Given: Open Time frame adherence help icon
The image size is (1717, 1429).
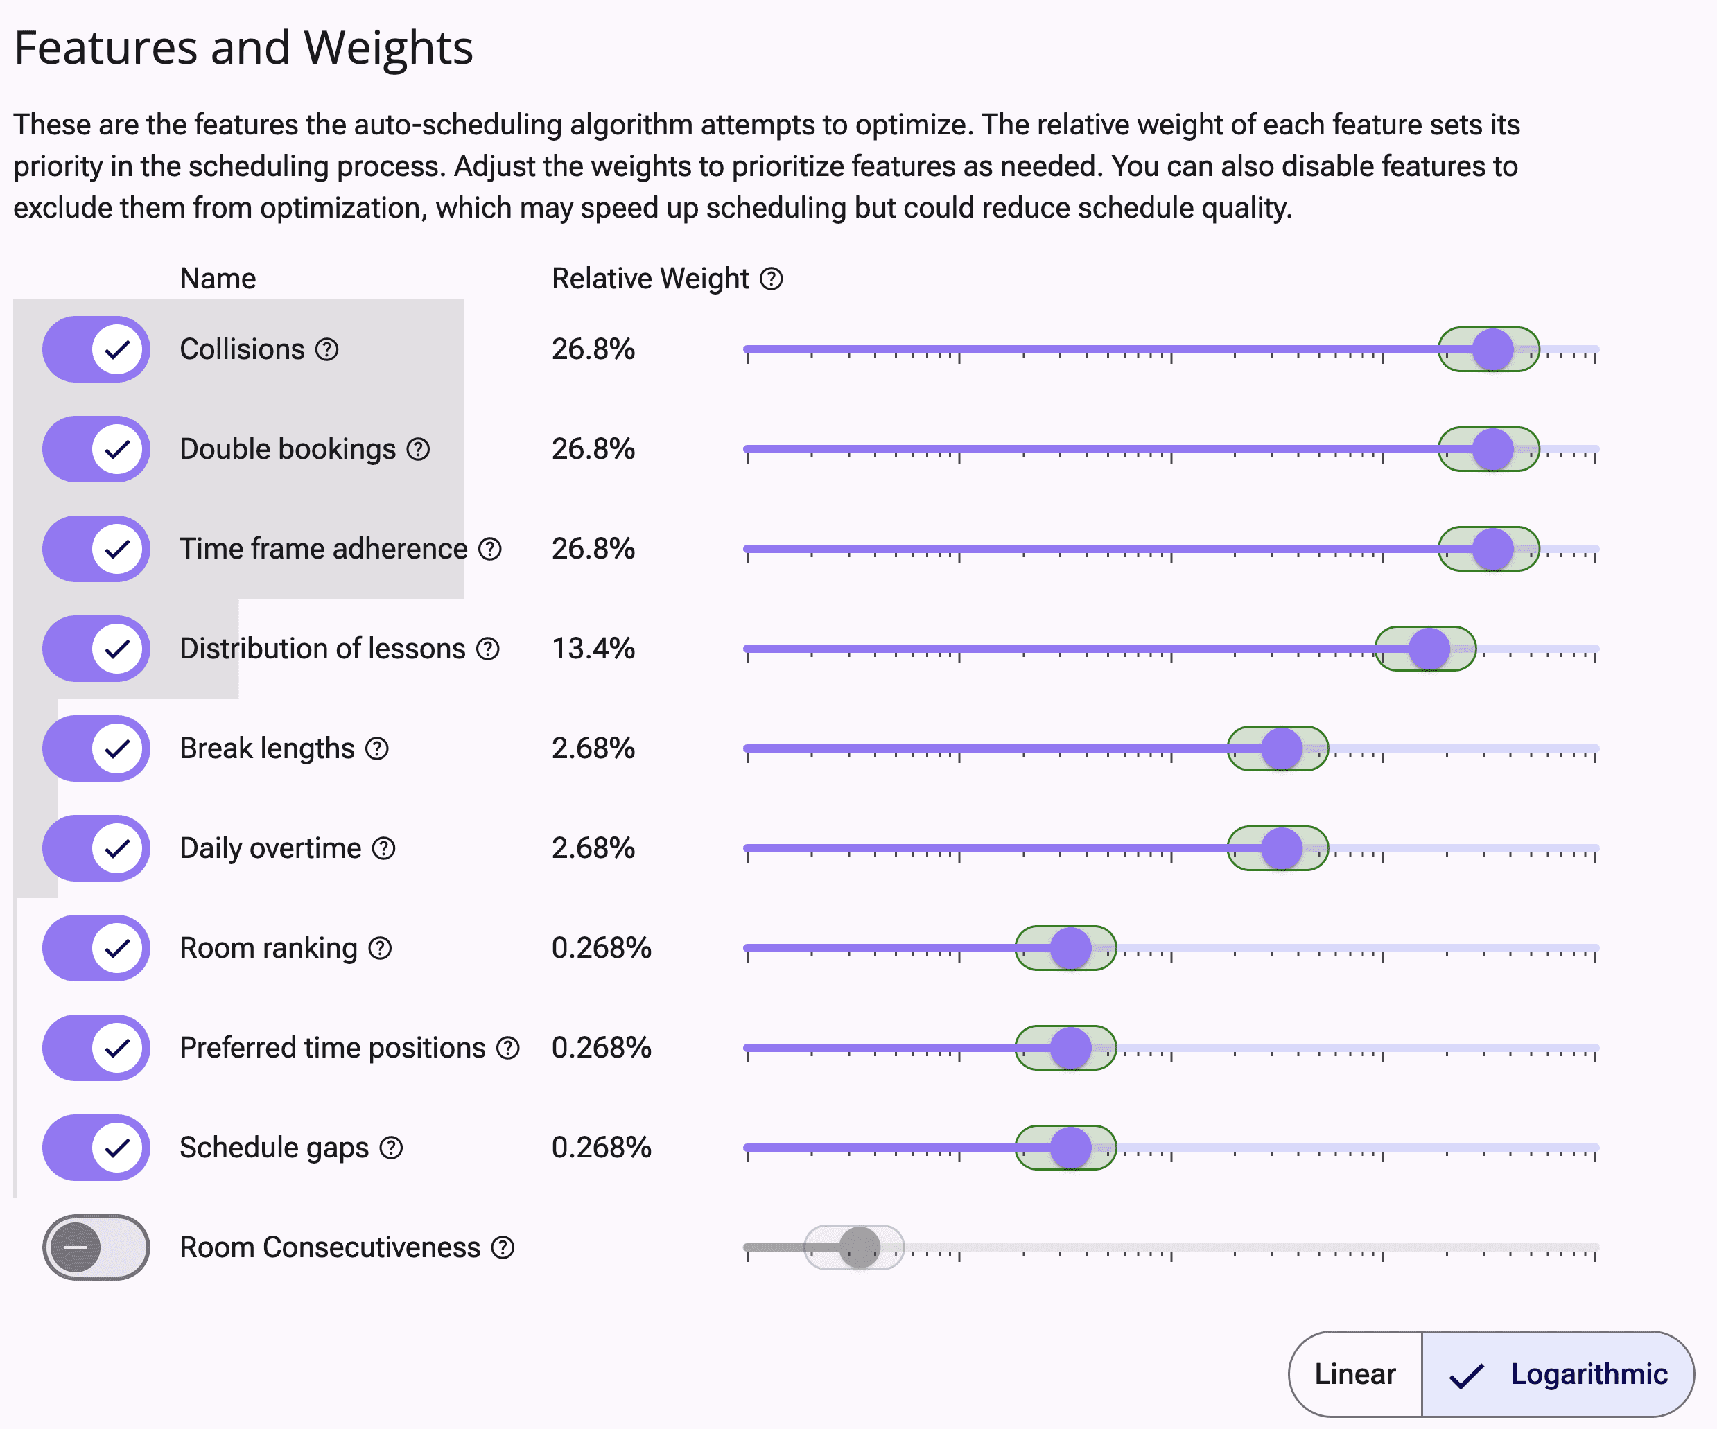Looking at the screenshot, I should point(490,550).
